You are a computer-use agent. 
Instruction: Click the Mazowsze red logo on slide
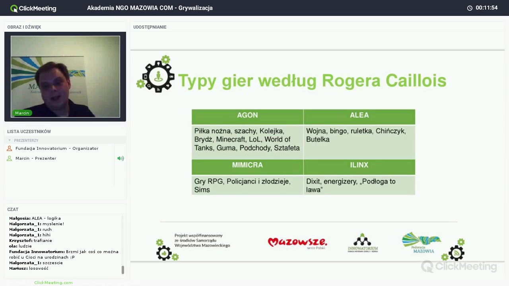coord(297,243)
